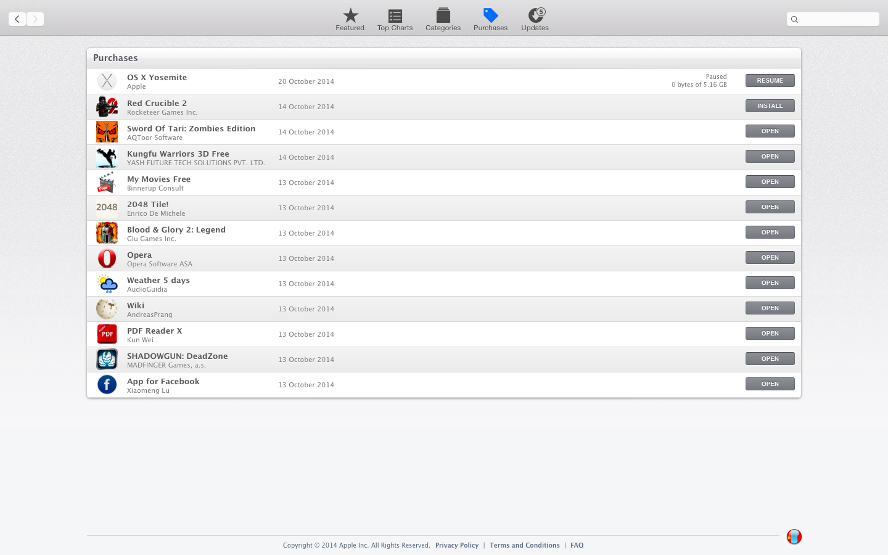Click the My Movies Free title

[x=158, y=179]
